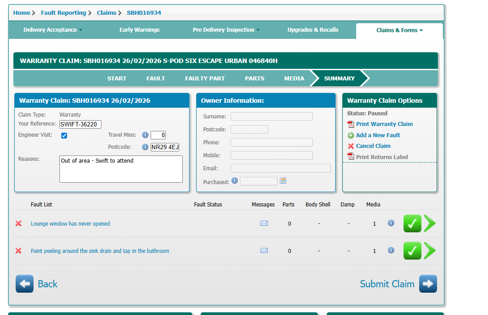The image size is (488, 315).
Task: Click green checkmark for Paint peeling fault
Action: coord(412,251)
